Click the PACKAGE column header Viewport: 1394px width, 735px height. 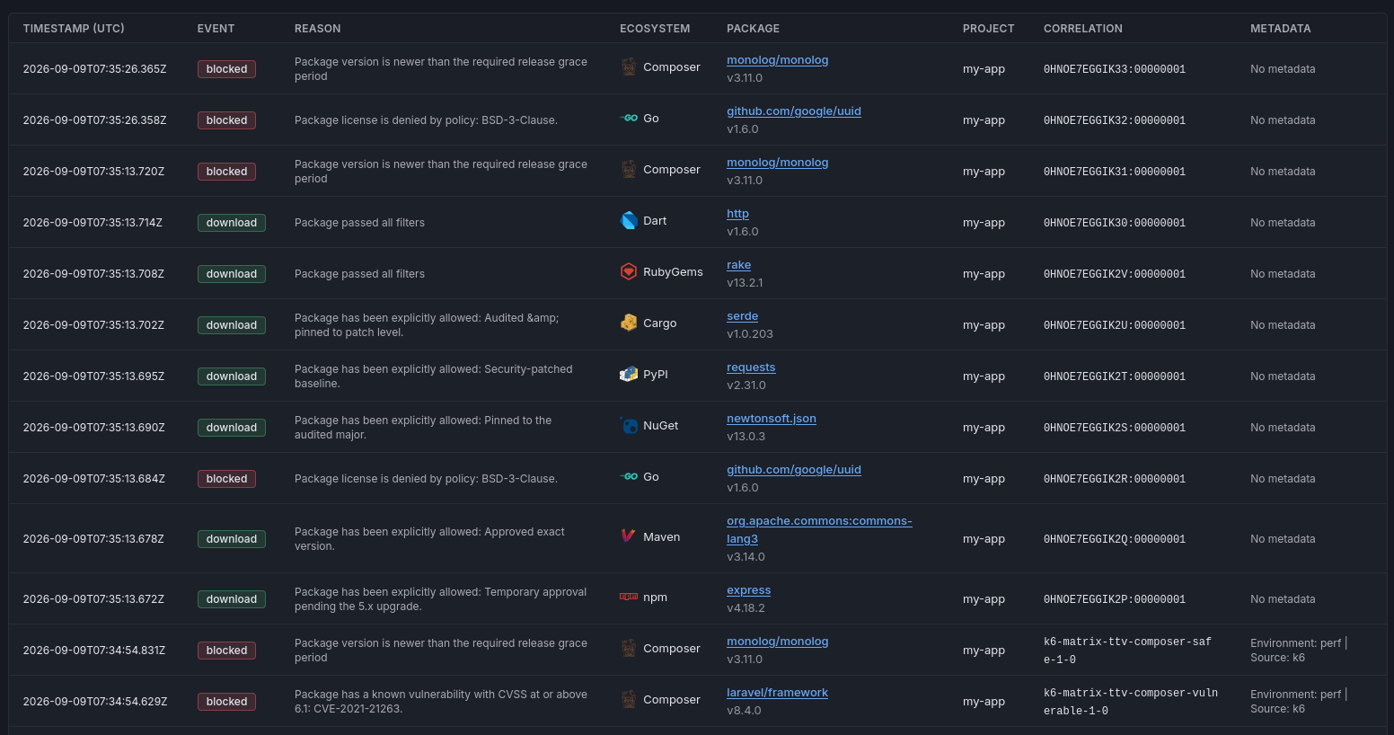tap(753, 29)
